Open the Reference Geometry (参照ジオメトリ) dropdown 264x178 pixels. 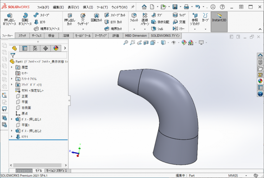[194, 29]
